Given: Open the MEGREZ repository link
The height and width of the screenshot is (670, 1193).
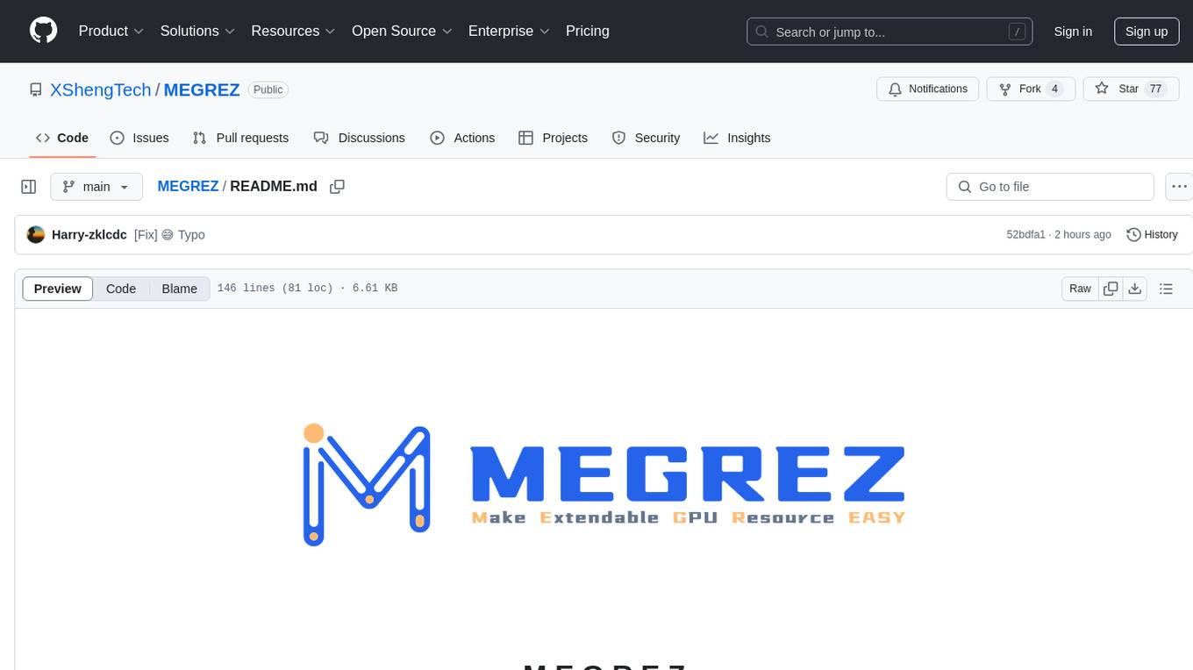Looking at the screenshot, I should click(x=202, y=89).
